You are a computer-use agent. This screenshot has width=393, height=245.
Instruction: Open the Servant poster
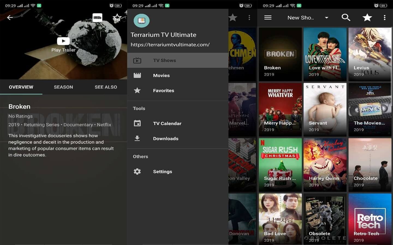(x=325, y=110)
